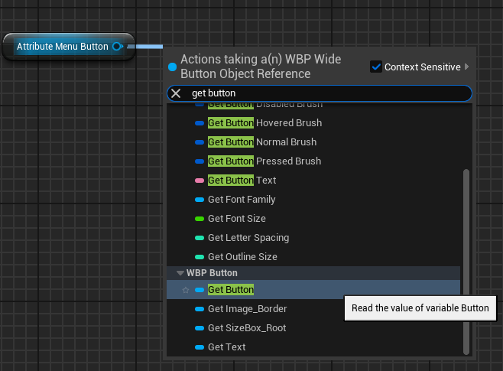Viewport: 503px width, 371px height.
Task: Choose Get Button Pressed Brush
Action: (x=313, y=161)
